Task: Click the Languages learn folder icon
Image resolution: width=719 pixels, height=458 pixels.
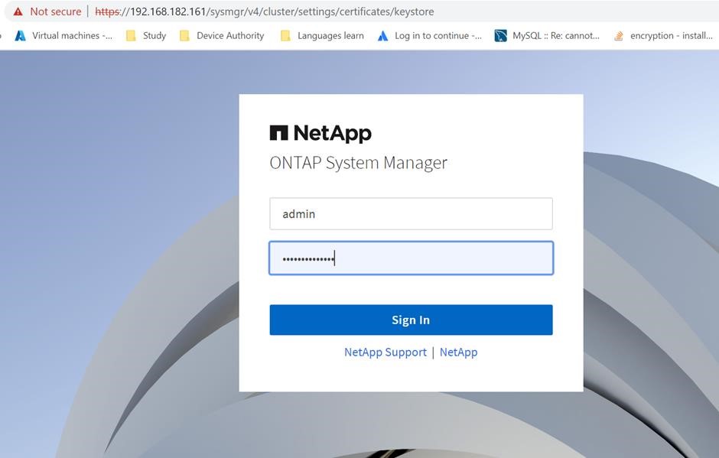Action: [x=285, y=36]
